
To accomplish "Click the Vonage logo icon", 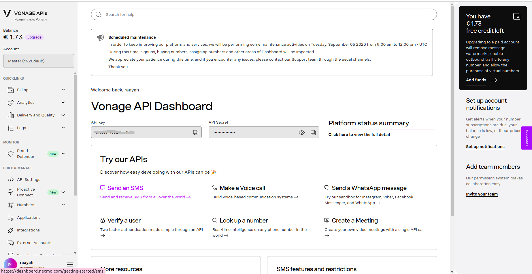I will (7, 13).
